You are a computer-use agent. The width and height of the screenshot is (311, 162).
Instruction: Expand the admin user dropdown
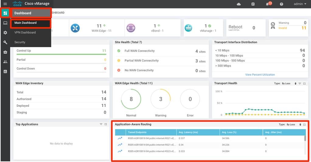pos(300,4)
